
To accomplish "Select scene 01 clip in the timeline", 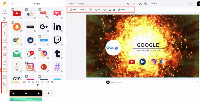I will 26,93.
